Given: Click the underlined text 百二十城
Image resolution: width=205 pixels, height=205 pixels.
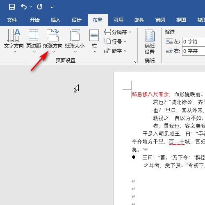Looking at the screenshot, I should click(179, 141).
